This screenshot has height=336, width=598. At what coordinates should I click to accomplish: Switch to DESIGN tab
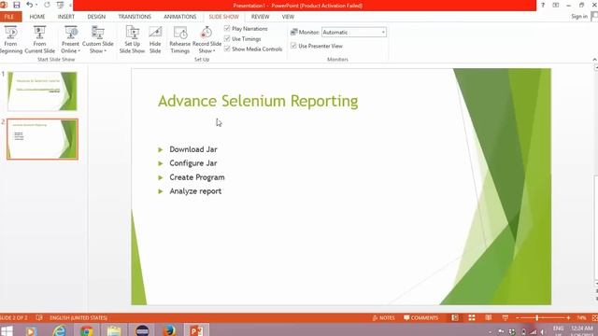[x=96, y=17]
